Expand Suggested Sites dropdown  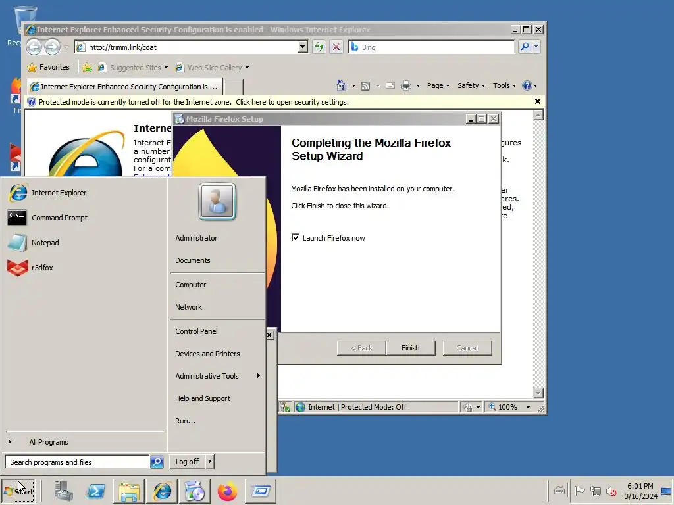click(166, 68)
